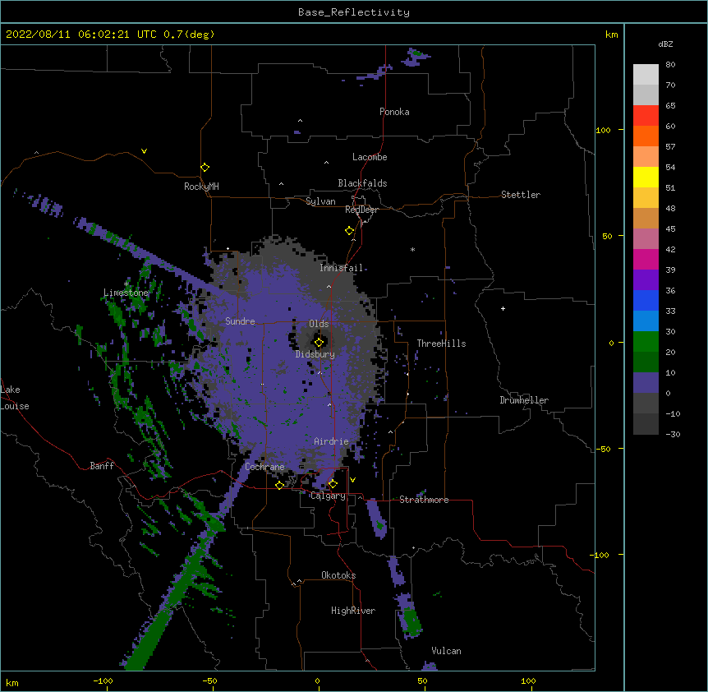Click the Cochrane town label
The image size is (708, 692).
[x=264, y=467]
